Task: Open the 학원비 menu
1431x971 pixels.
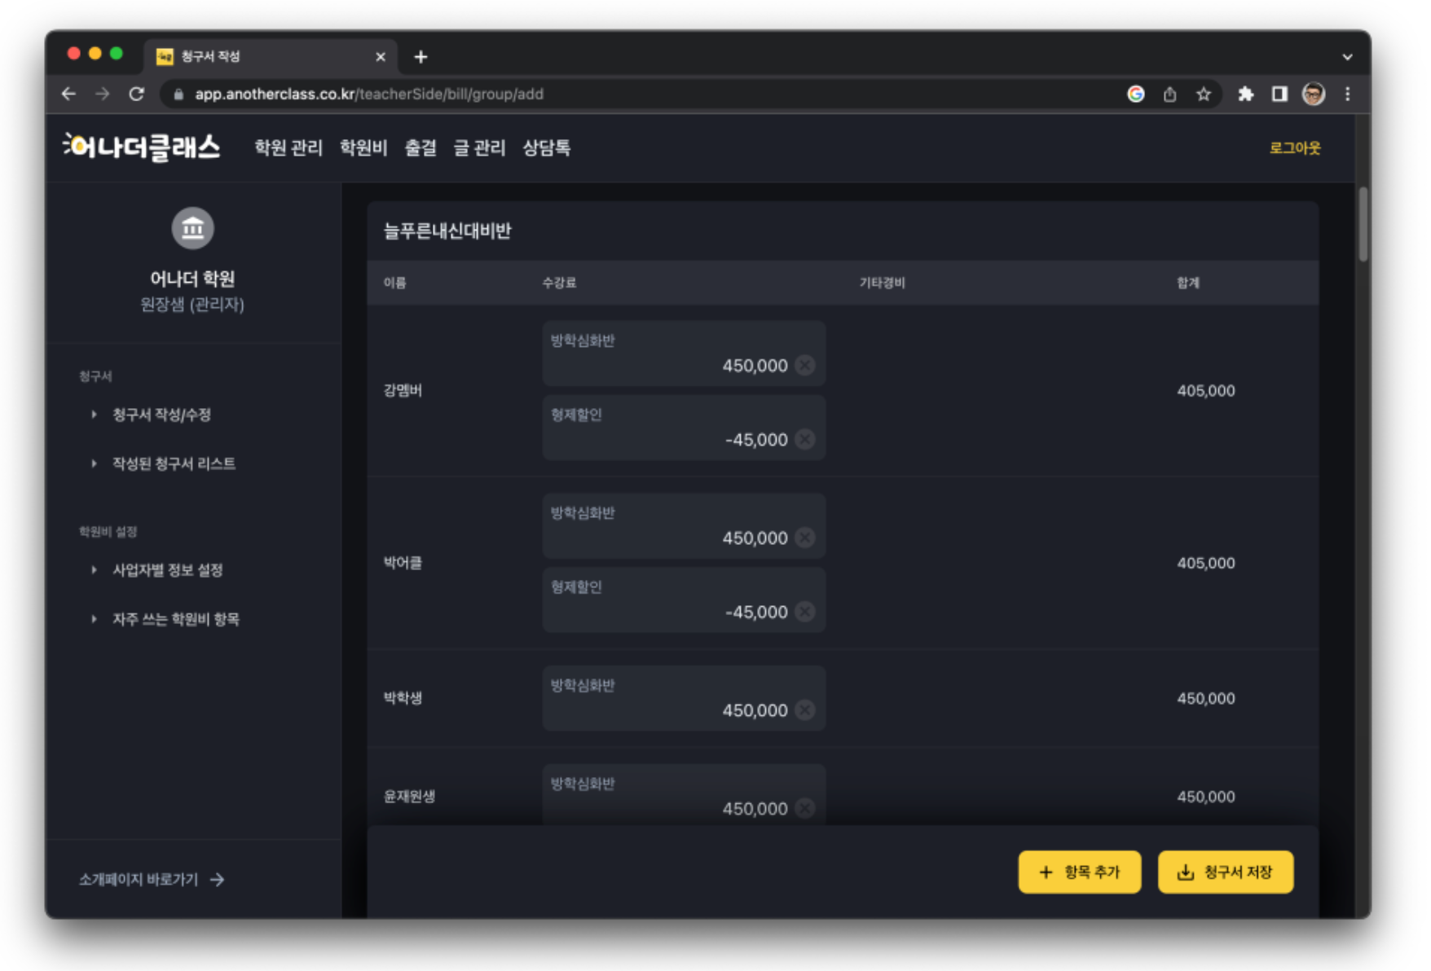Action: click(x=363, y=147)
